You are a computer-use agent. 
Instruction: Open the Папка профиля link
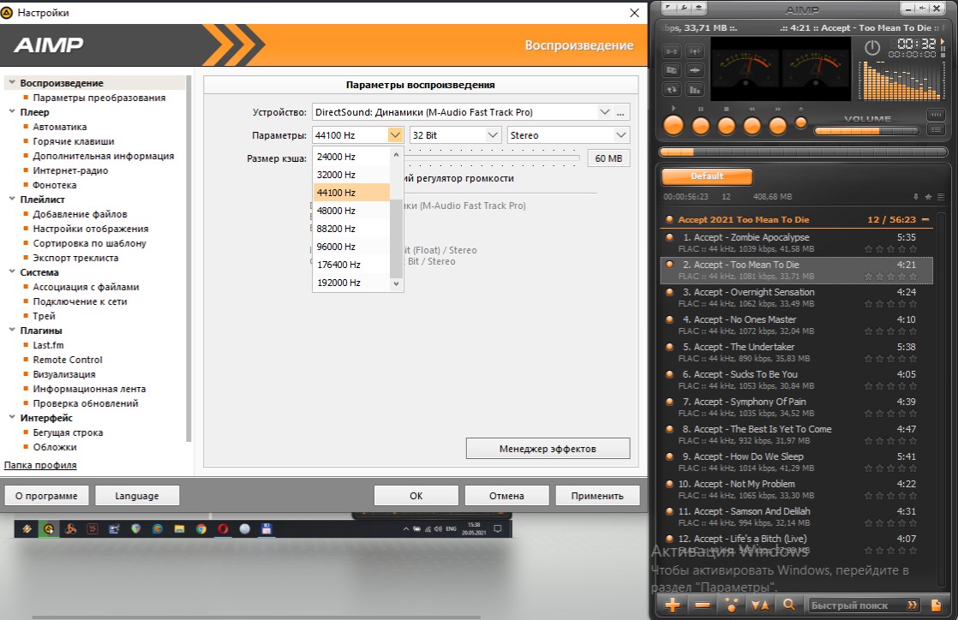tap(40, 465)
